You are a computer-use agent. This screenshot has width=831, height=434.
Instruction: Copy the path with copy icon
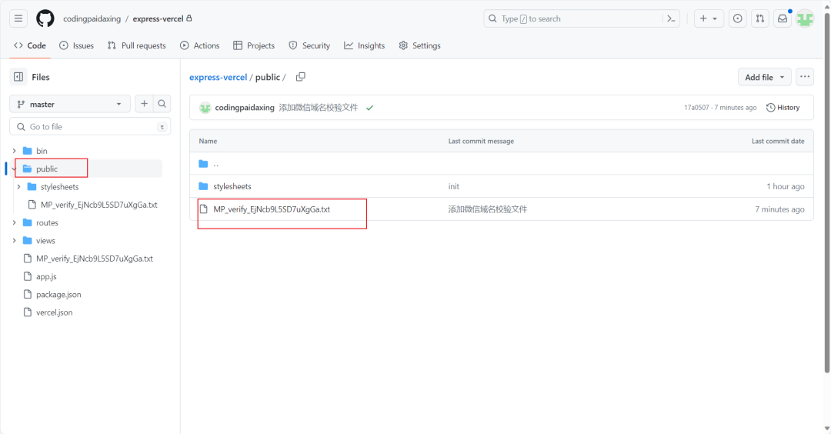coord(301,77)
